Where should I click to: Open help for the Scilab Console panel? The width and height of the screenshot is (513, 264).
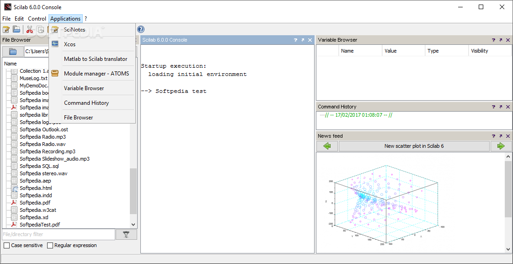pos(295,40)
